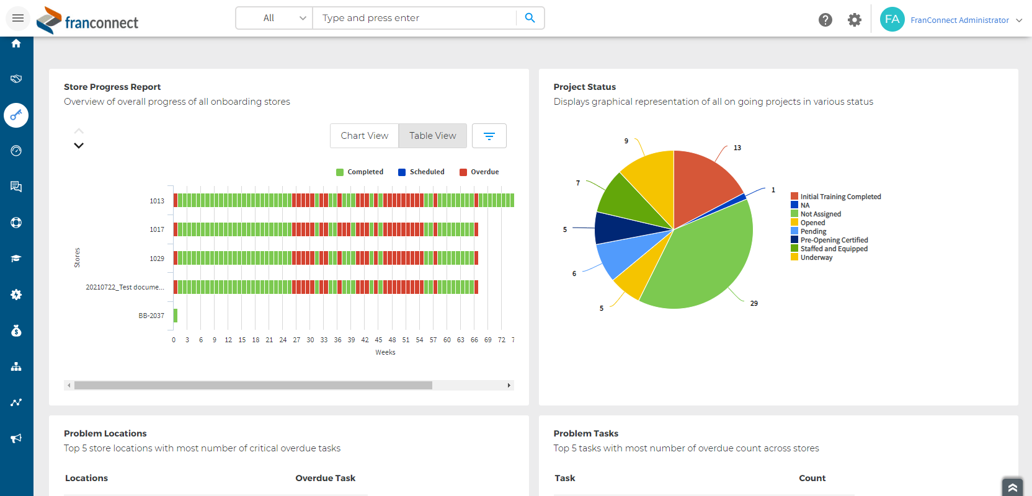Image resolution: width=1032 pixels, height=496 pixels.
Task: Open the hamburger navigation menu
Action: click(x=18, y=19)
